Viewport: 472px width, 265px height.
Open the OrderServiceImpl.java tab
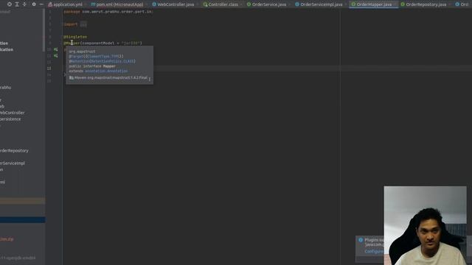coord(319,4)
